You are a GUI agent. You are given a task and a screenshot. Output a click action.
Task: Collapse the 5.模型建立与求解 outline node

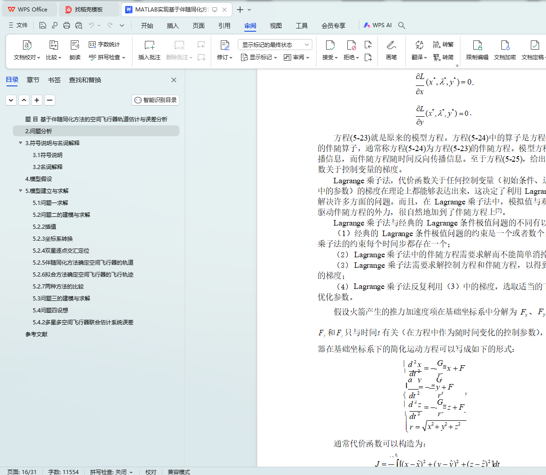(21, 191)
